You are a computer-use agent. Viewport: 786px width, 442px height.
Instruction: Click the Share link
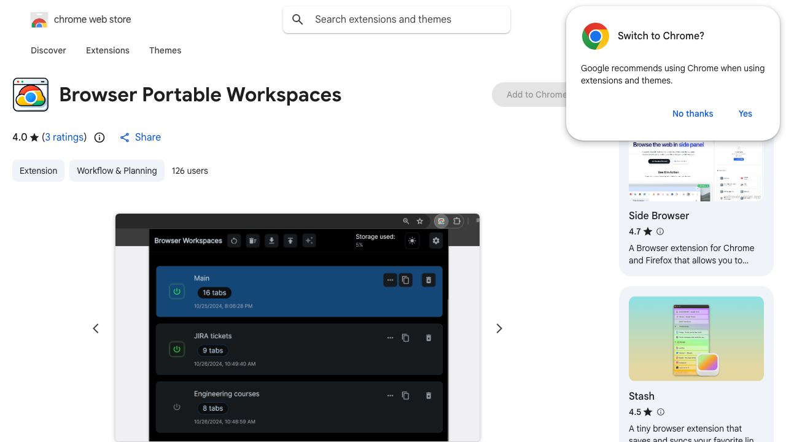[x=140, y=138]
